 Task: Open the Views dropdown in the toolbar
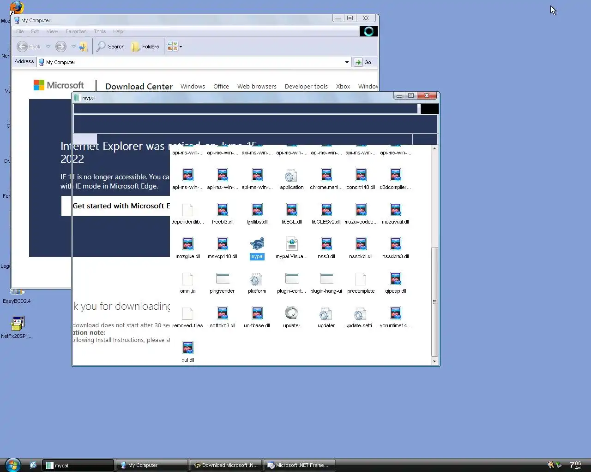tap(175, 47)
